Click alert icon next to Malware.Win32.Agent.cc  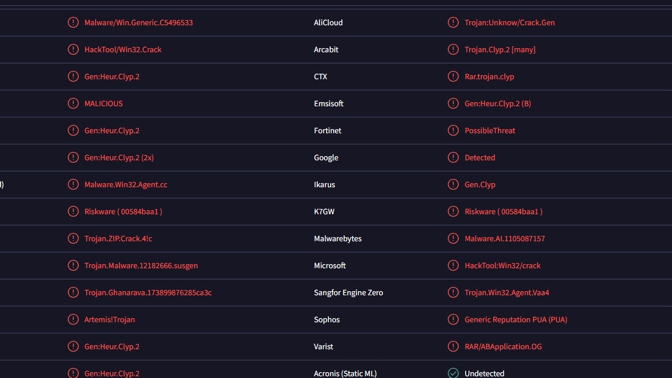click(x=73, y=184)
